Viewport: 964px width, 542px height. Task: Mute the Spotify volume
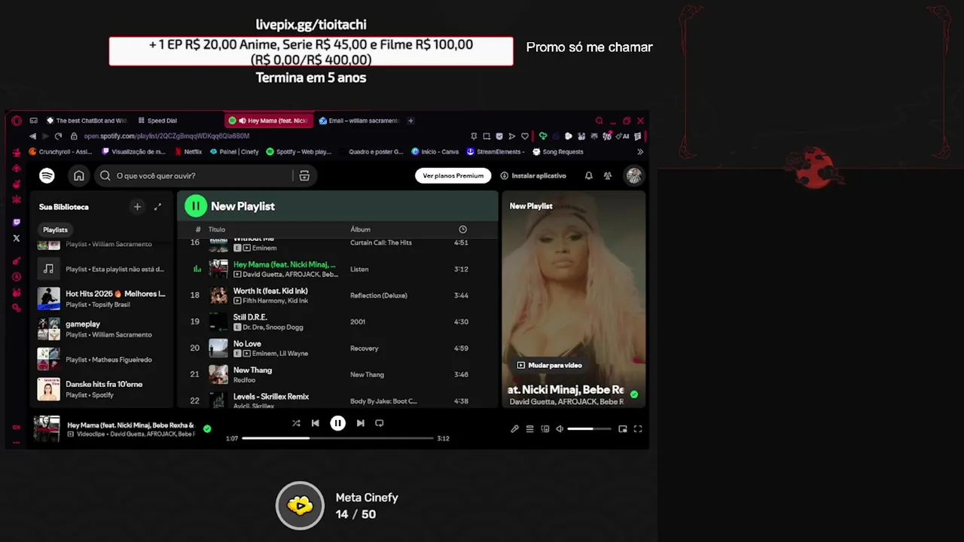click(x=560, y=429)
